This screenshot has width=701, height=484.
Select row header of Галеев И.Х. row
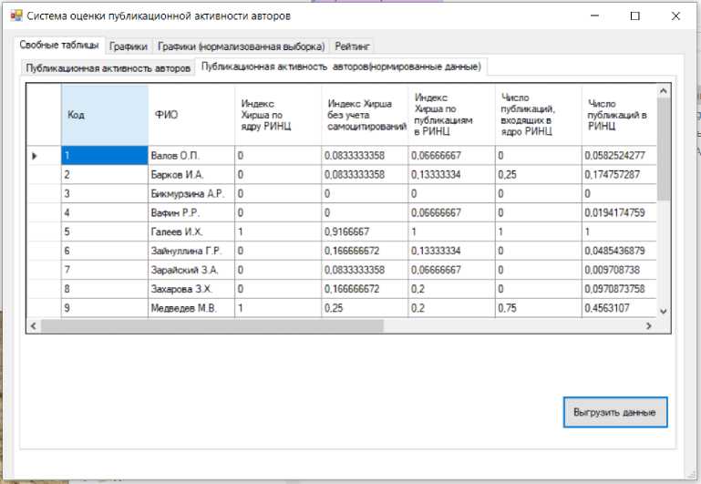point(44,232)
